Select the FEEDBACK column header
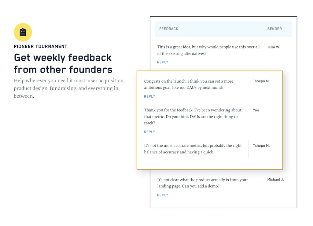Screen dimensions: 313x226 point(169,29)
